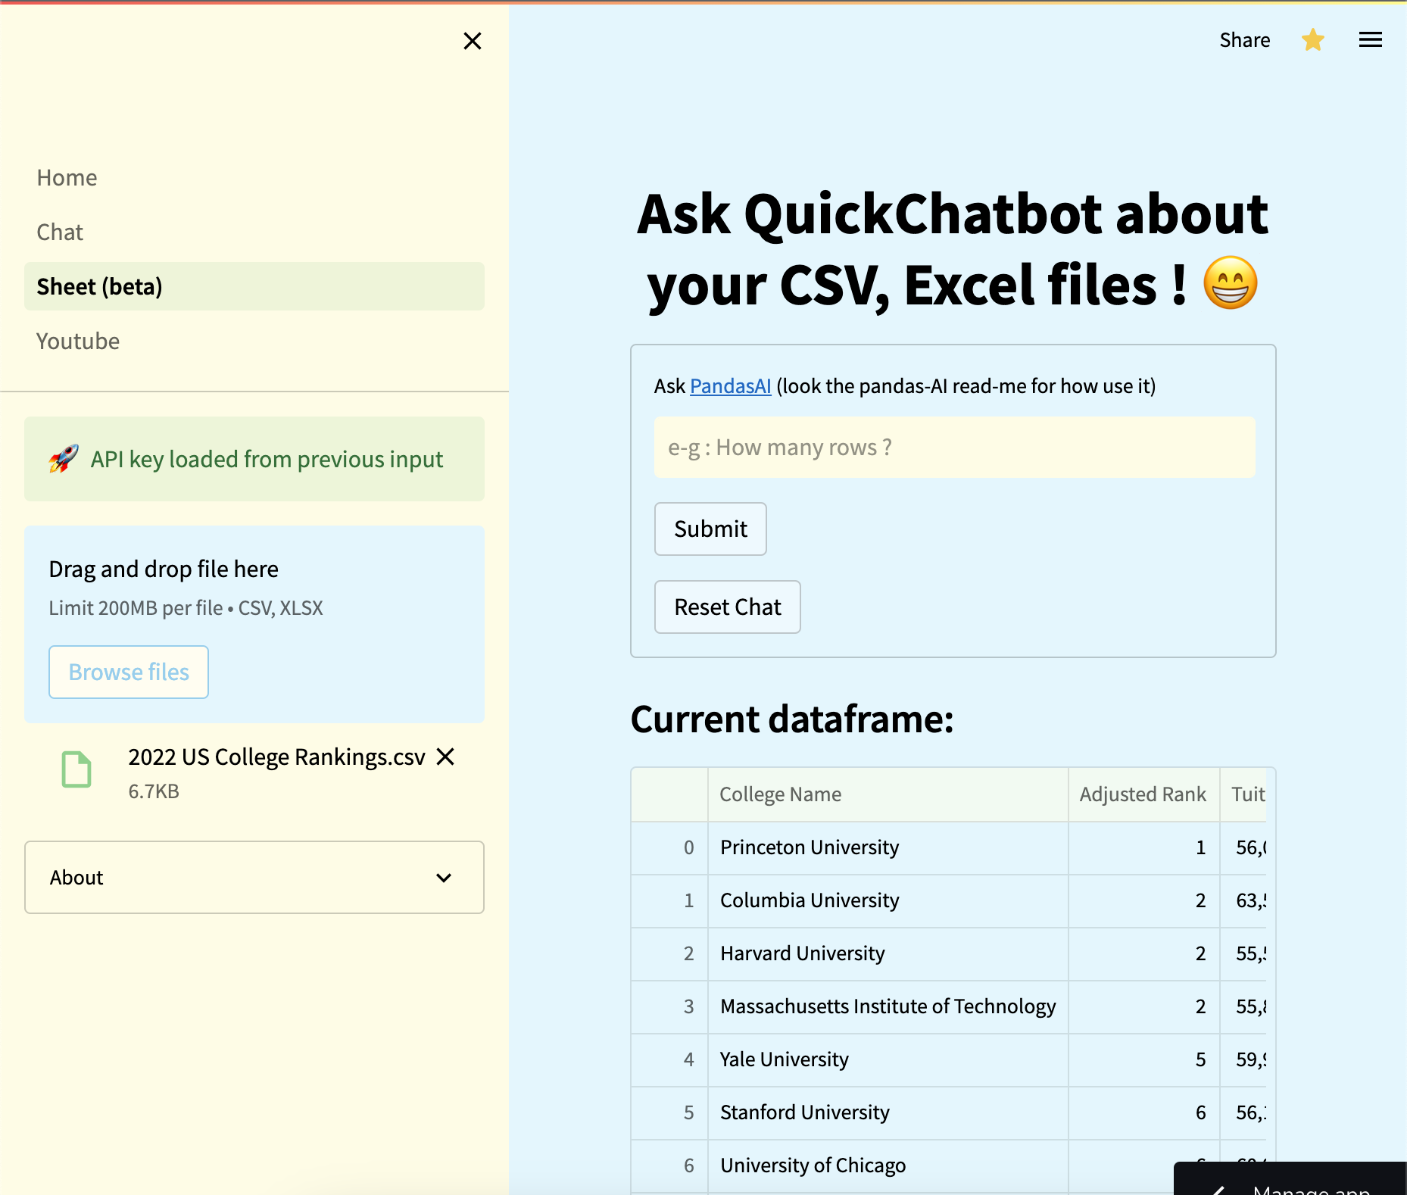Select the Yale University cell
Image resolution: width=1407 pixels, height=1195 pixels.
tap(888, 1060)
